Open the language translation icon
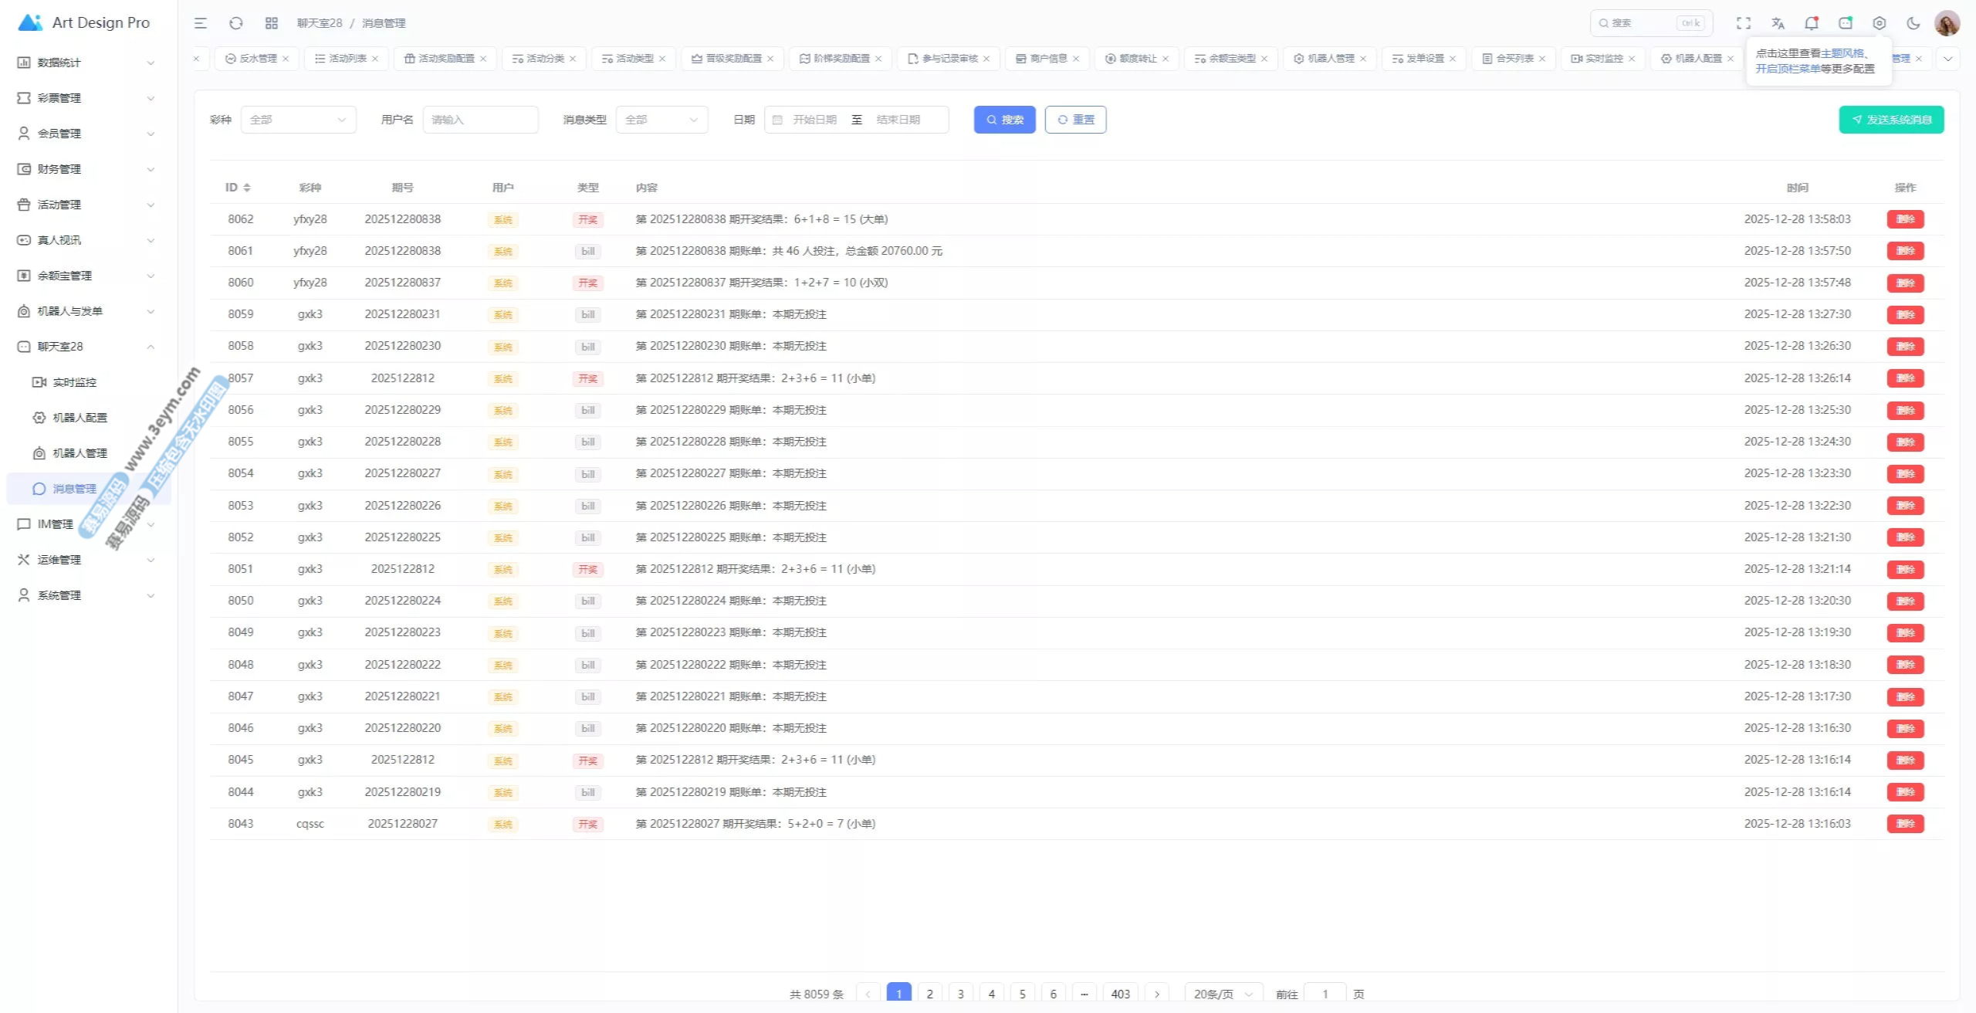The width and height of the screenshot is (1976, 1013). pyautogui.click(x=1778, y=23)
